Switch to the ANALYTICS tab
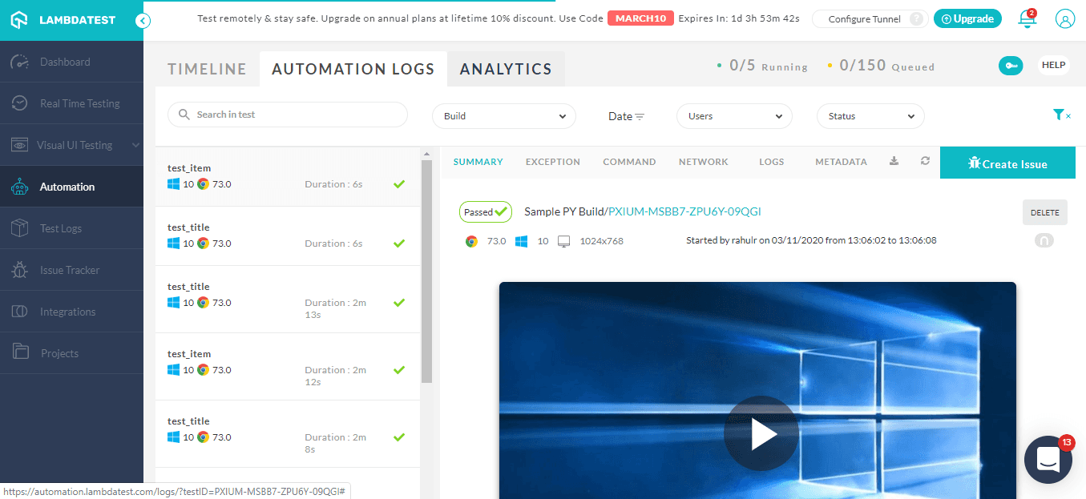The height and width of the screenshot is (499, 1086). pyautogui.click(x=506, y=69)
